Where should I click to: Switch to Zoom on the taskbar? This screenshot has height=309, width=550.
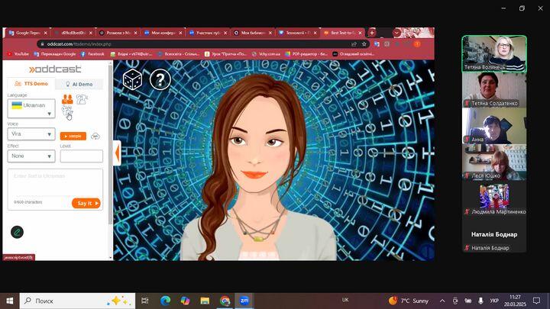[x=244, y=301]
